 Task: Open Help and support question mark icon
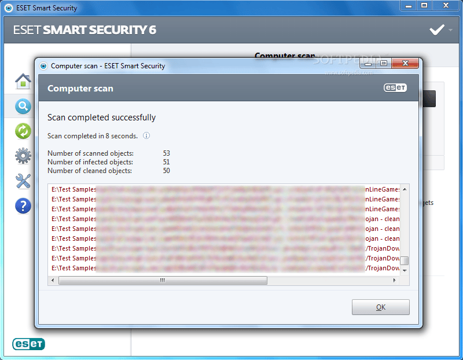click(23, 205)
